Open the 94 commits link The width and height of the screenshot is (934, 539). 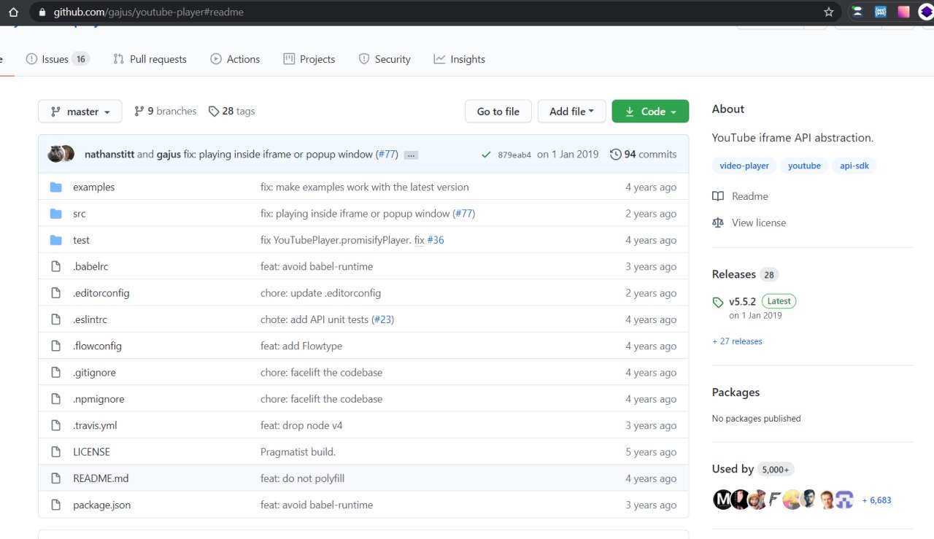pyautogui.click(x=644, y=155)
